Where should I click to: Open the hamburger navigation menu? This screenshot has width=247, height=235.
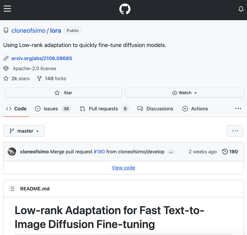pos(8,9)
